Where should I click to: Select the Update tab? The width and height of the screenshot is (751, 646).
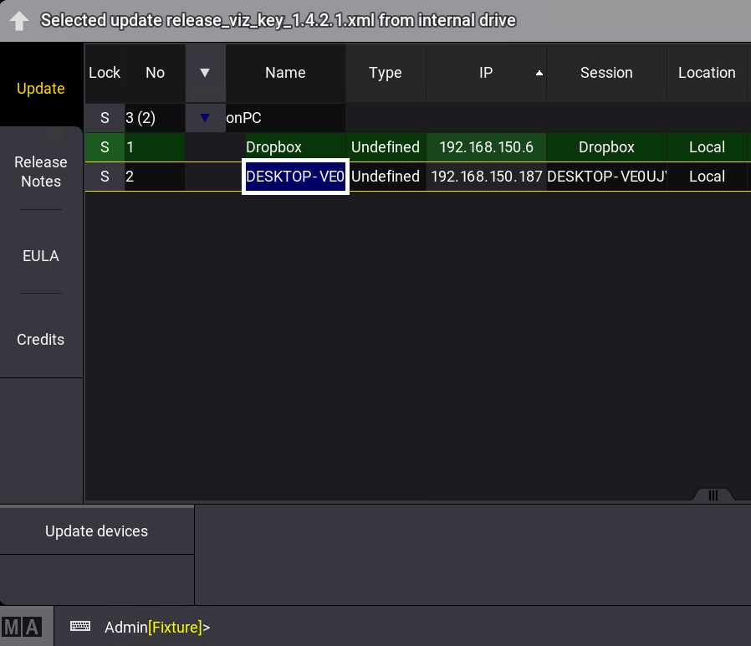[41, 89]
